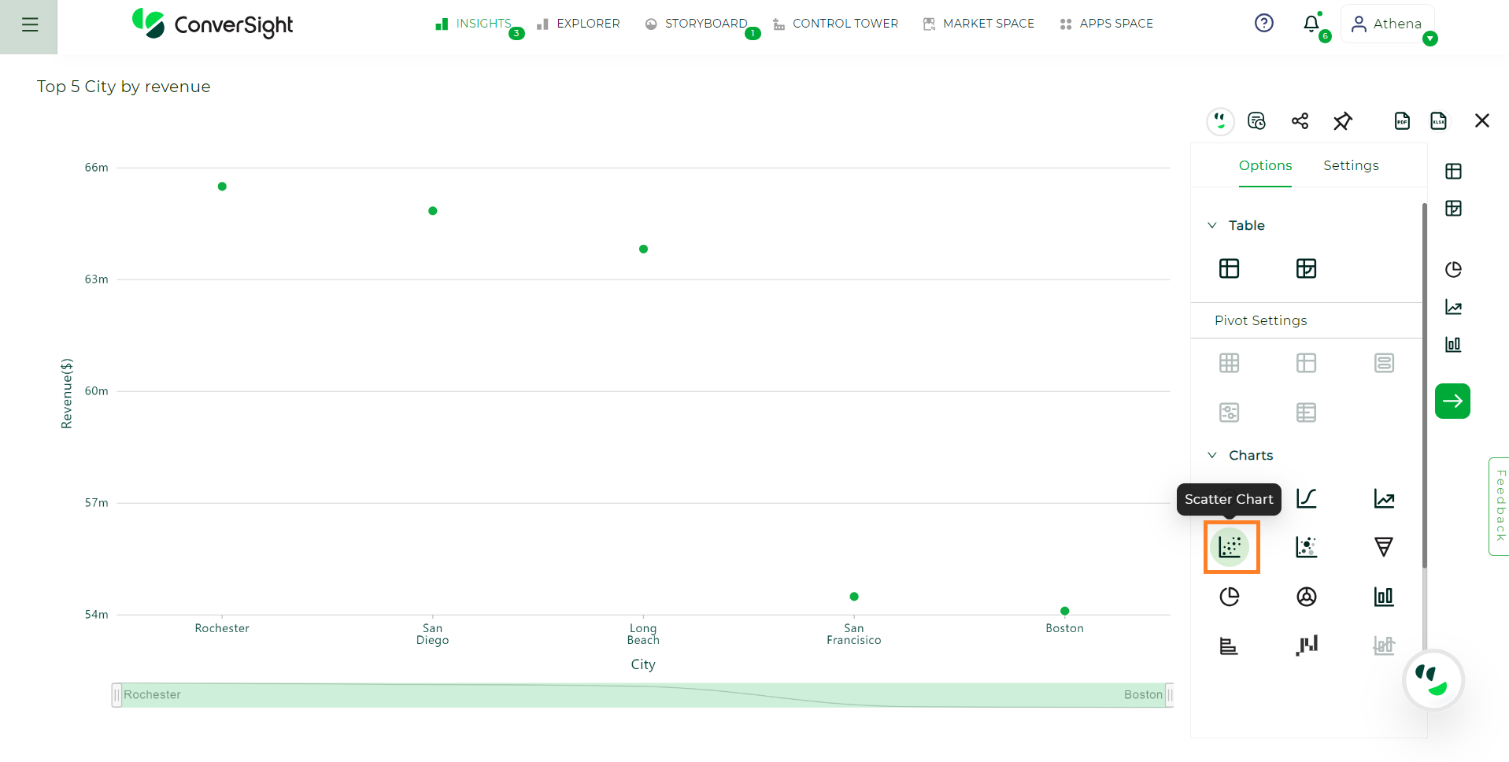Open the STORYBOARD tab
Screen dimensions: 1509x762
click(x=697, y=24)
